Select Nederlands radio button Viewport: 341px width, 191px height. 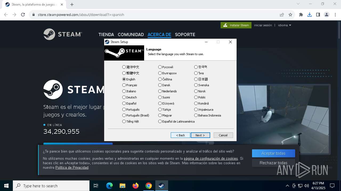pos(168,91)
